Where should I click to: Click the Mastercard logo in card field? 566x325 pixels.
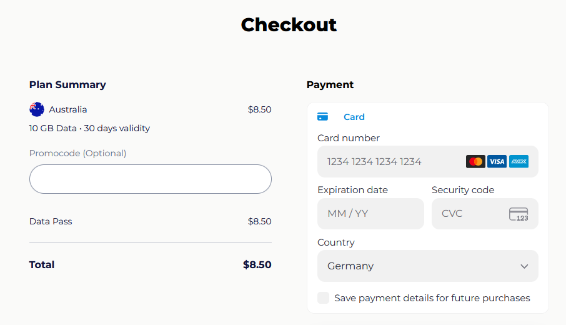(475, 161)
